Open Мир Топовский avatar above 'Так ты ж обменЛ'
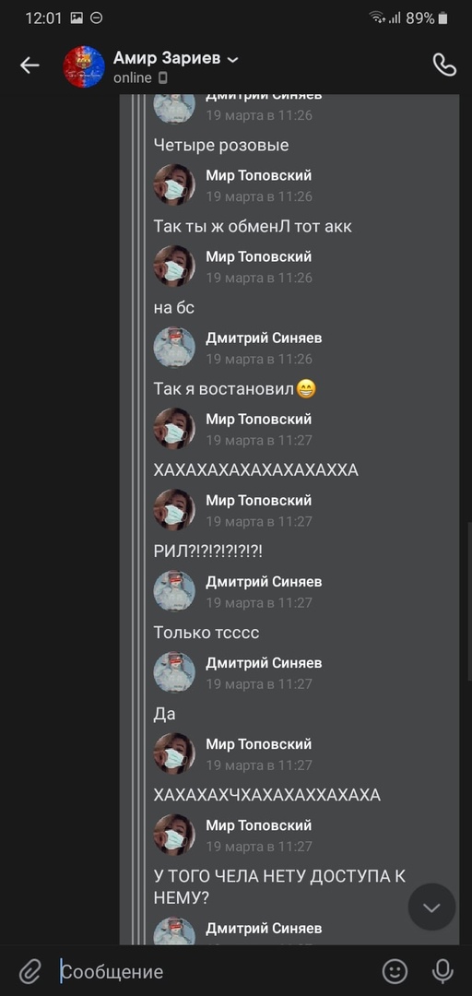Screen dimensions: 472x996 click(x=174, y=184)
